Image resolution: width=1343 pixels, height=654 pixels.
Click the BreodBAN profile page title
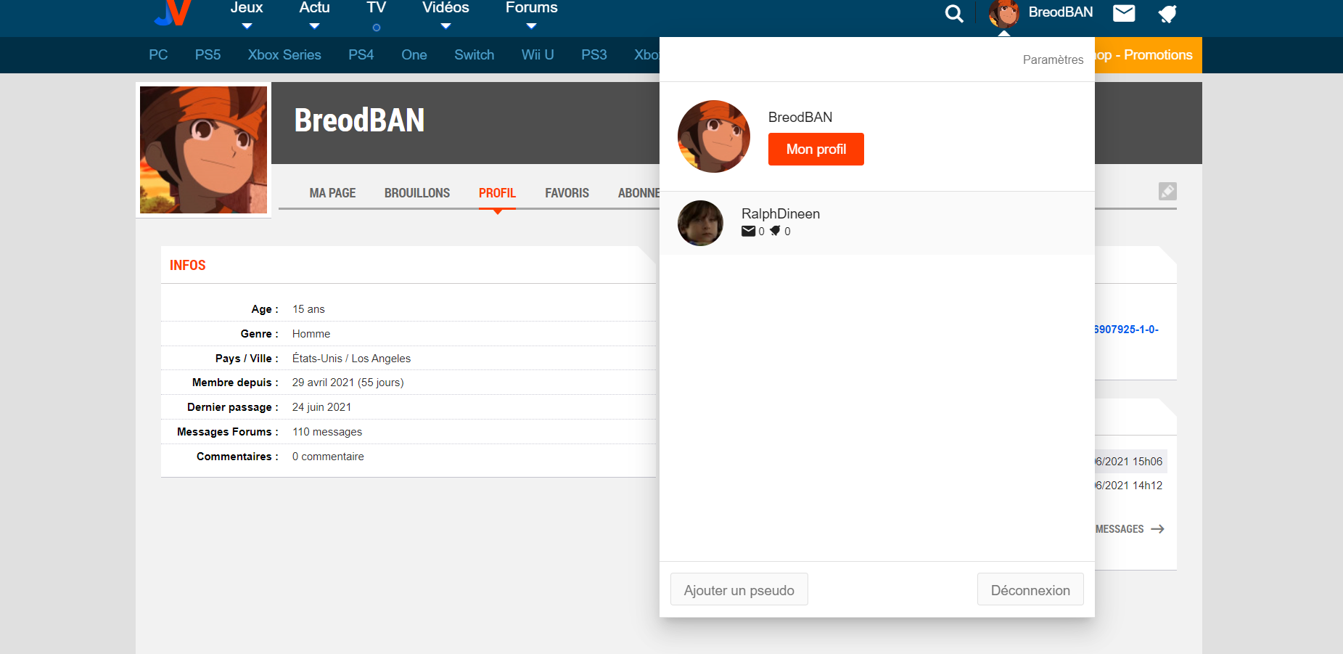click(359, 120)
